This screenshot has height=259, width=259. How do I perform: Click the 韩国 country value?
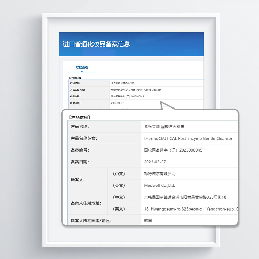pos(148,221)
